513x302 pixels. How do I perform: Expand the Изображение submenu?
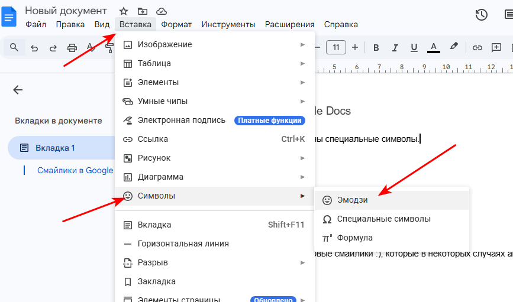[215, 44]
